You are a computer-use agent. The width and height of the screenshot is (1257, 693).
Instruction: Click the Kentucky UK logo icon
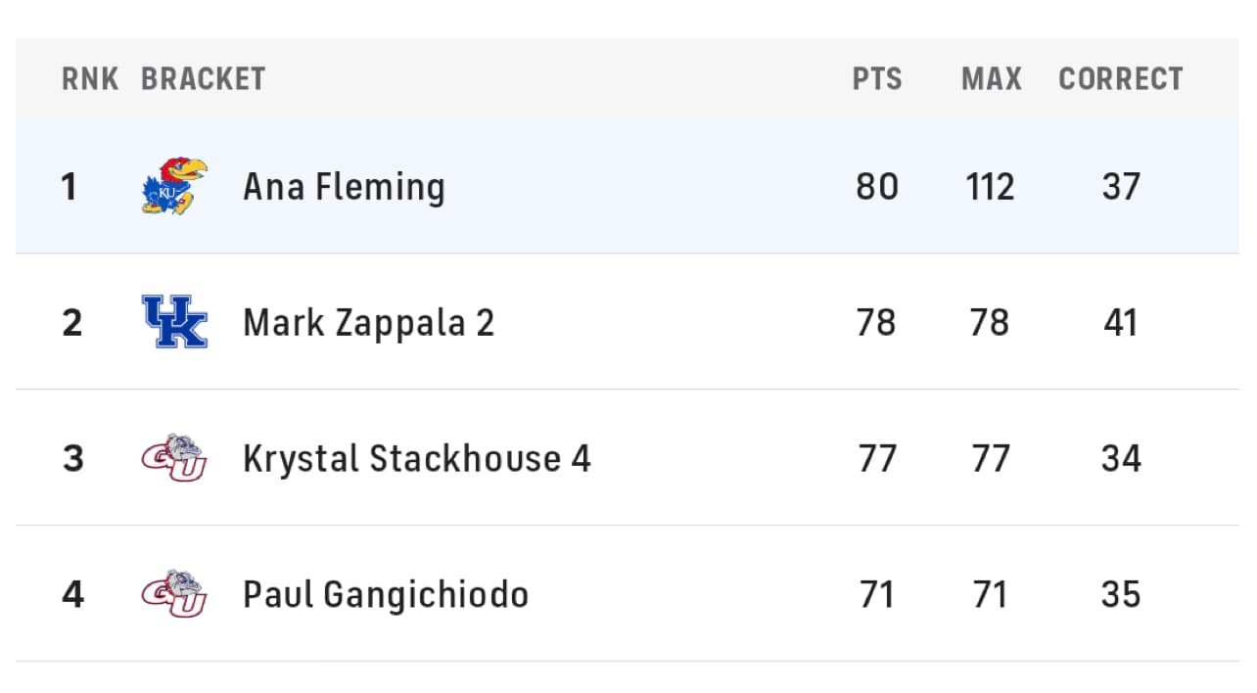[x=174, y=322]
